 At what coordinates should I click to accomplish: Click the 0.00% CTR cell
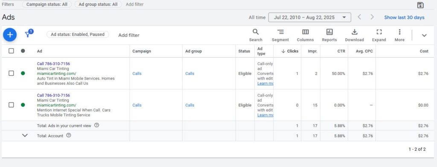tap(339, 105)
